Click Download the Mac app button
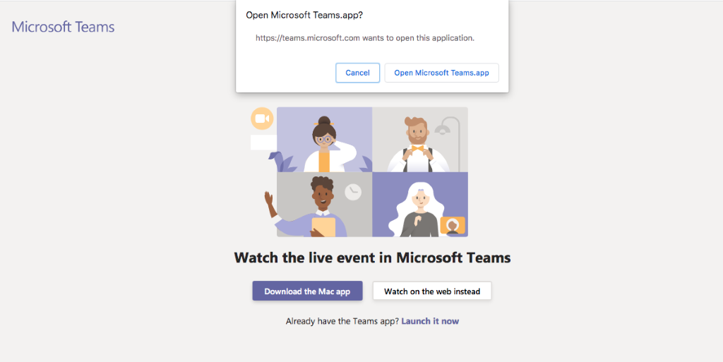 307,291
